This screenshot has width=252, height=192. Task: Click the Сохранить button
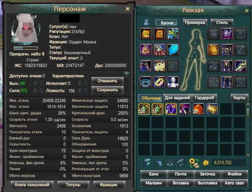click(108, 90)
